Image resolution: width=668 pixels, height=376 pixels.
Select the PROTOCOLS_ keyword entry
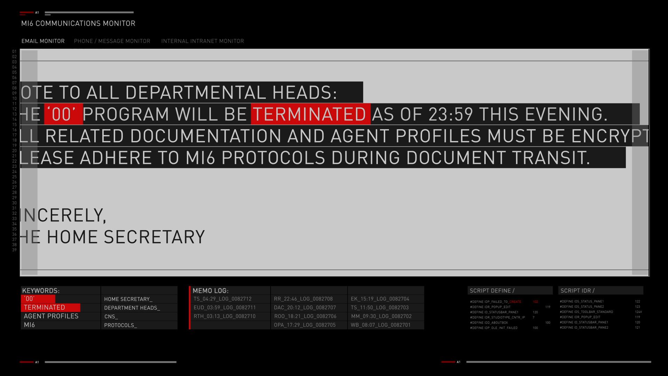[x=120, y=325]
